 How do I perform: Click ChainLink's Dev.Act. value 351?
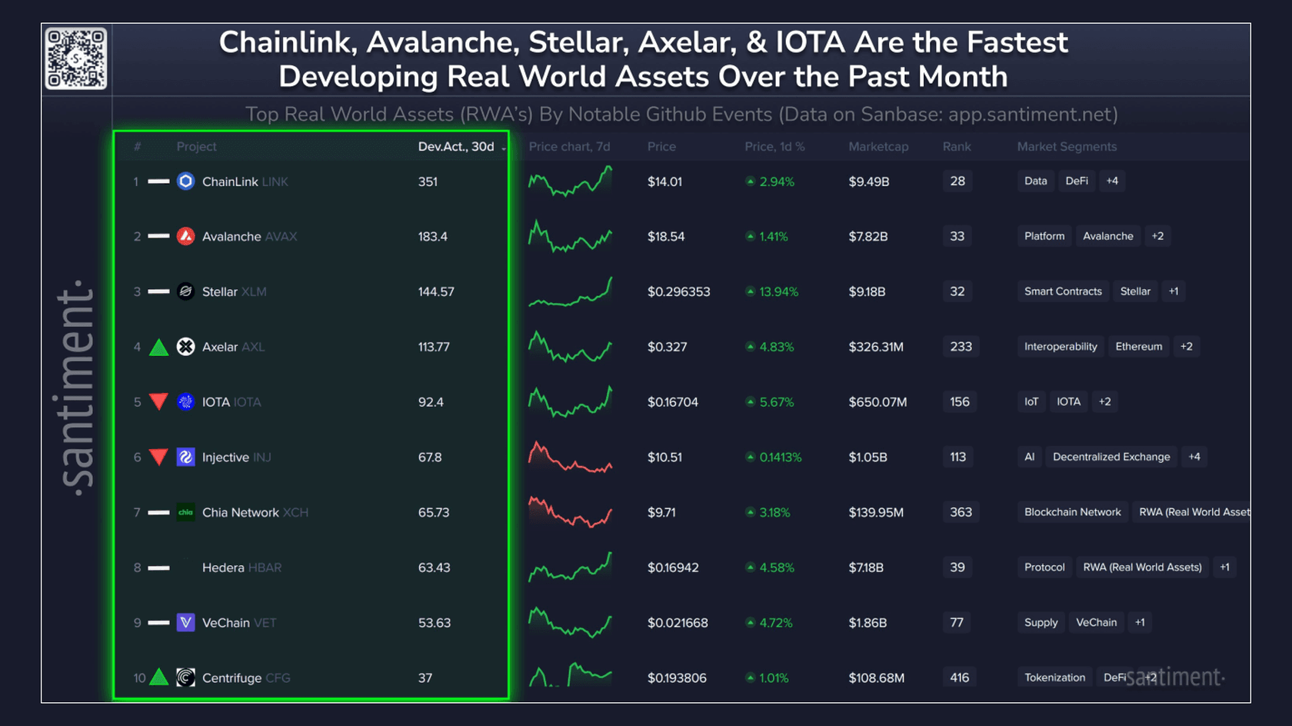(x=428, y=181)
